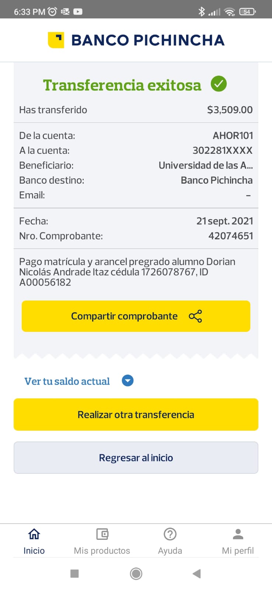This screenshot has width=272, height=590.
Task: Open the Mi perfil person icon
Action: point(238,534)
